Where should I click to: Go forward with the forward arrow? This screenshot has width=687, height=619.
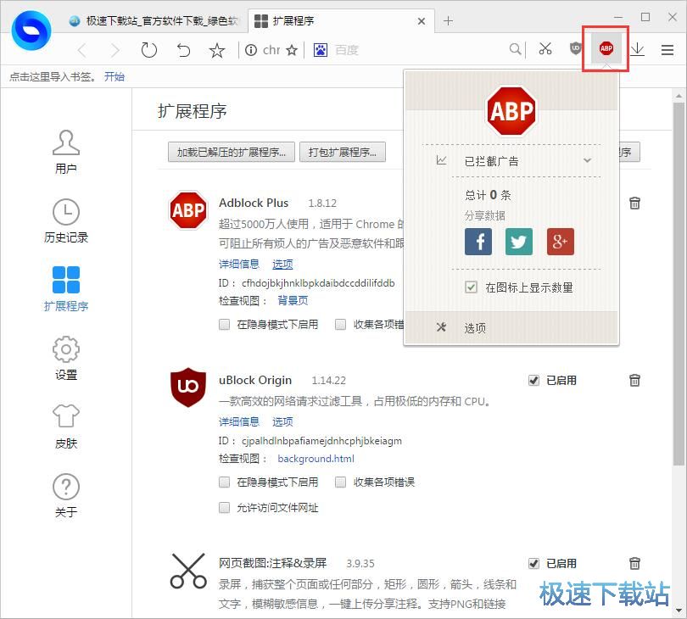pos(114,50)
